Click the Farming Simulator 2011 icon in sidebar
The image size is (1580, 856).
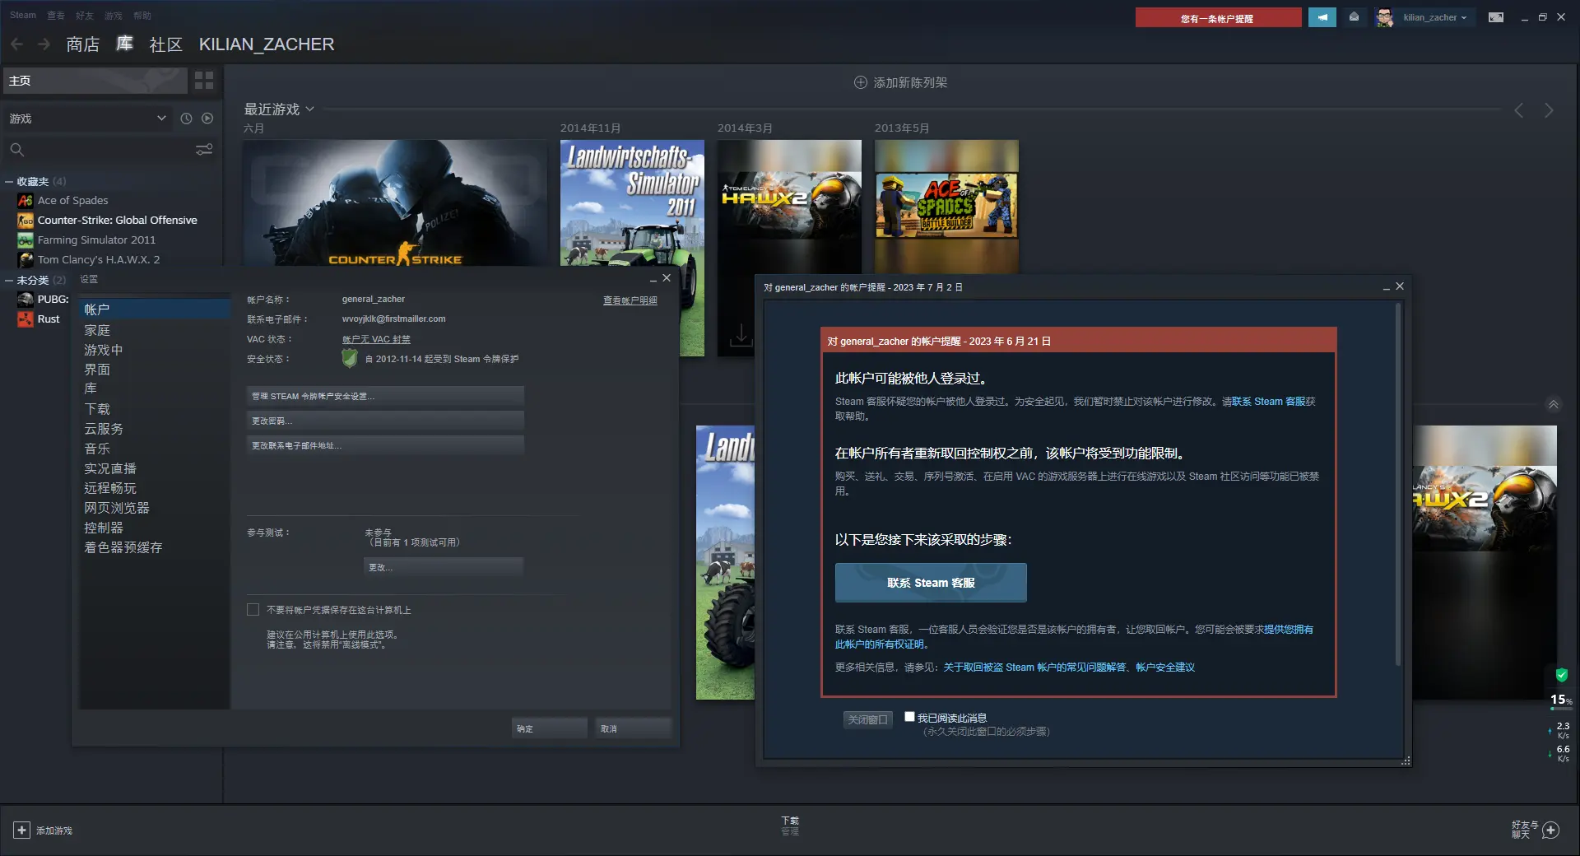coord(26,240)
